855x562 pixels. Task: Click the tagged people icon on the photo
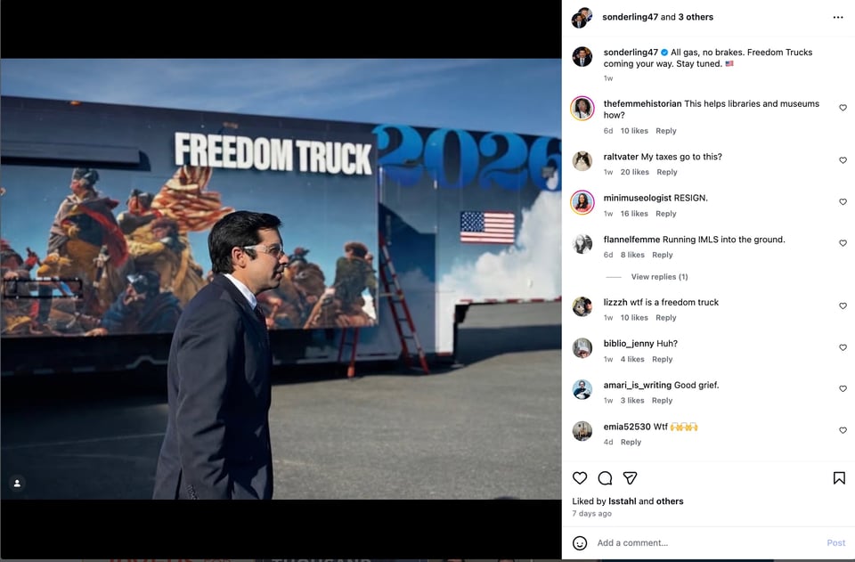pos(19,483)
